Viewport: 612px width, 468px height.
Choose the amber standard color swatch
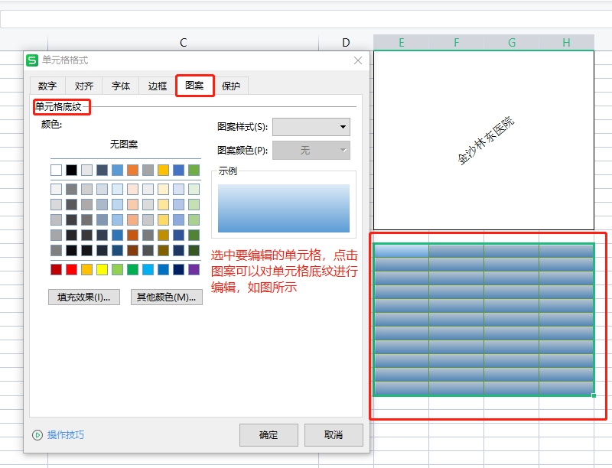86,269
